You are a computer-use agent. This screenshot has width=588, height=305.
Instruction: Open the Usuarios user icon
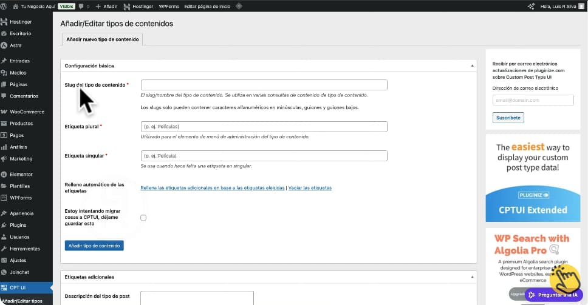4,237
